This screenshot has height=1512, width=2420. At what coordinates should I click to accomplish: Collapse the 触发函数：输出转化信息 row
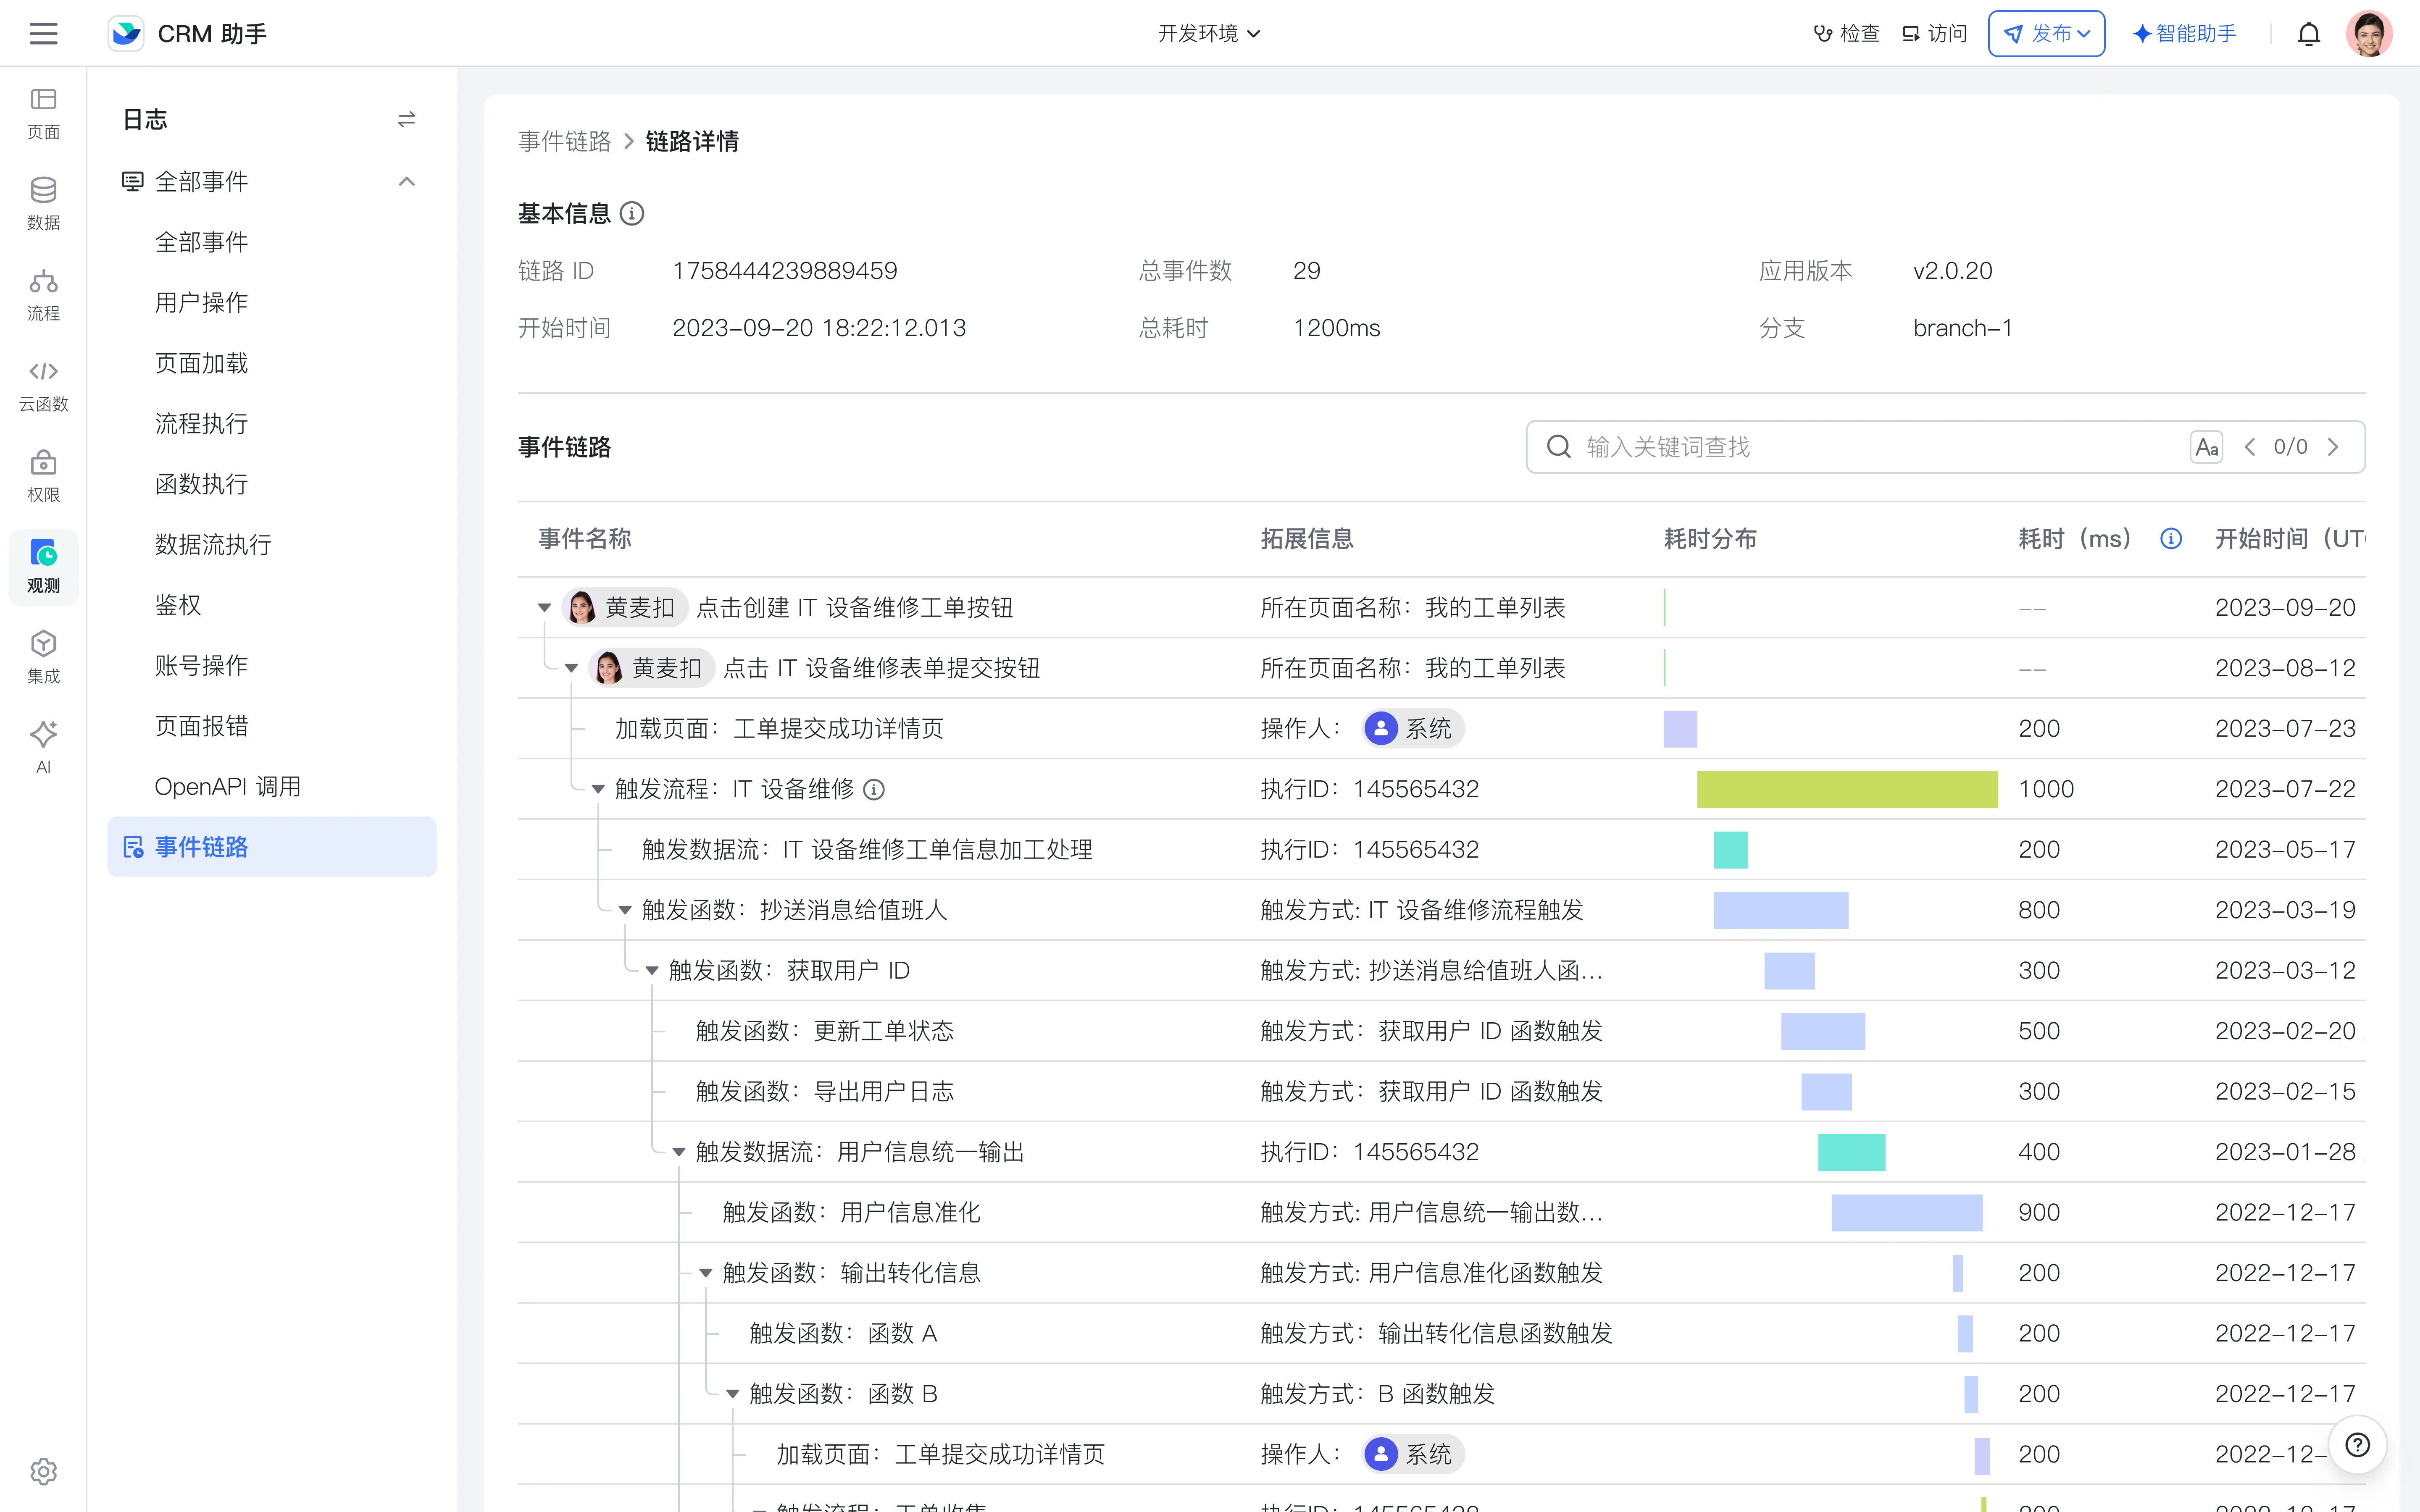[x=706, y=1273]
